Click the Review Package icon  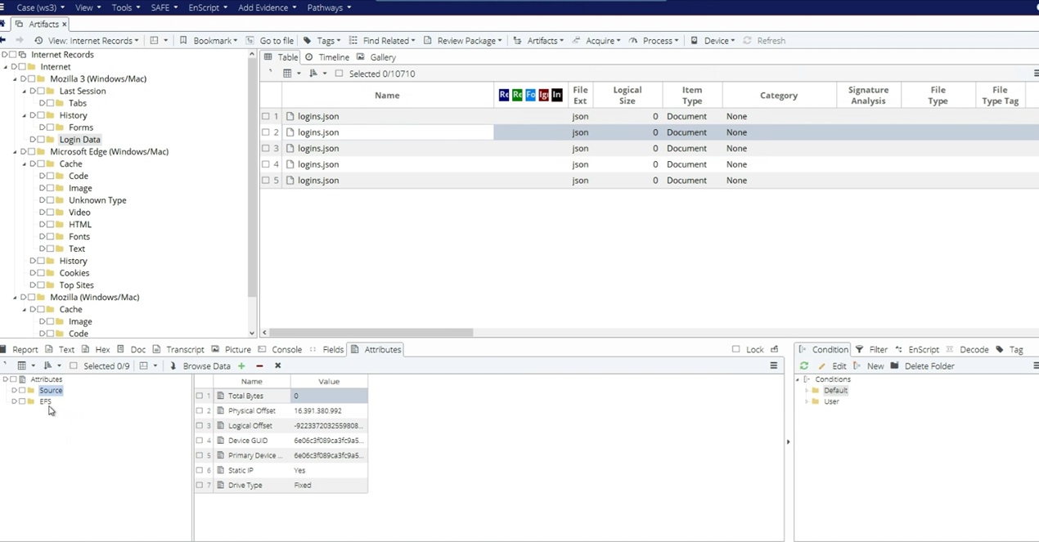pos(428,41)
